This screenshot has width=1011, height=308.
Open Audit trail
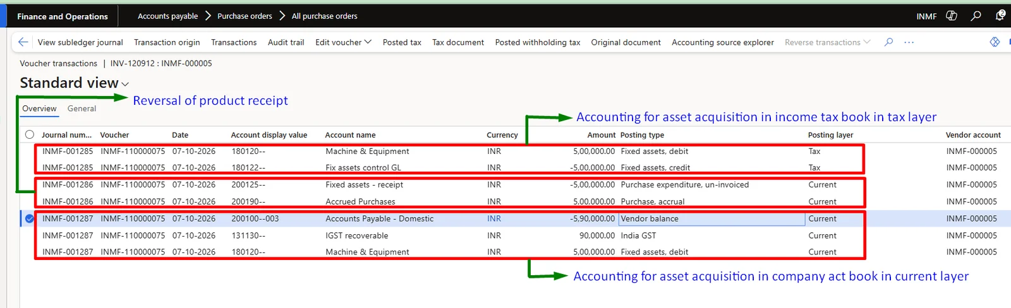point(286,42)
